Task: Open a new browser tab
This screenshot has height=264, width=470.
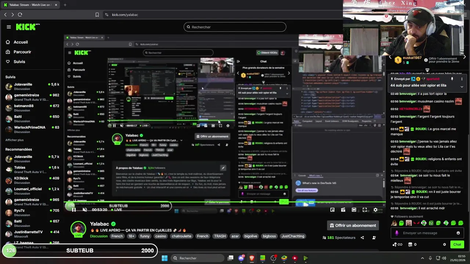Action: pyautogui.click(x=65, y=5)
